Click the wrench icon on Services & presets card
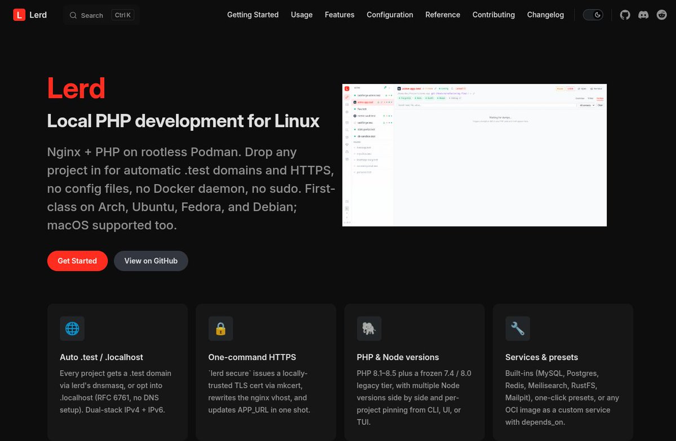 pos(518,328)
